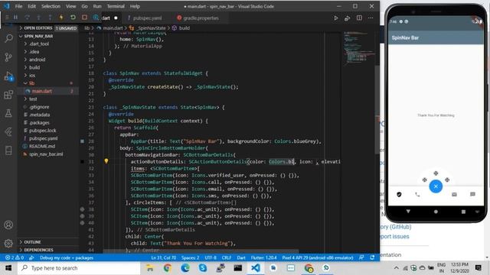The height and width of the screenshot is (275, 490).
Task: Stop debugging with the red square
Action: point(84,18)
